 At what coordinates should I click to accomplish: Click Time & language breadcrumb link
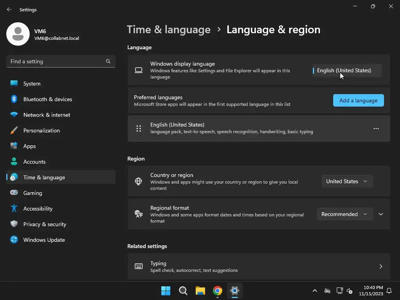coord(169,30)
